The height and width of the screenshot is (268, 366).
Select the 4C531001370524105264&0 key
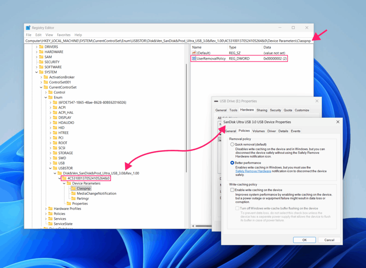pos(88,178)
